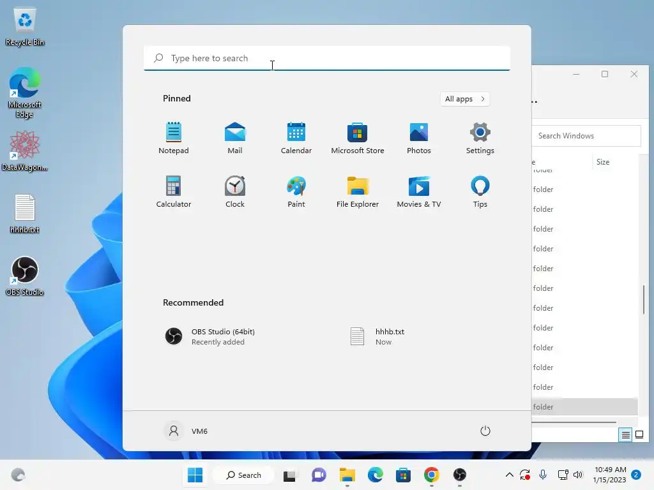654x490 pixels.
Task: Open the Chat app on taskbar
Action: [319, 475]
